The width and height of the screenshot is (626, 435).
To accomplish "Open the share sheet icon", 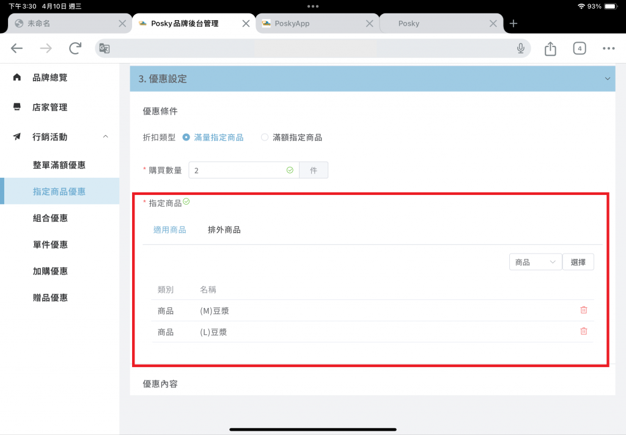I will 550,48.
